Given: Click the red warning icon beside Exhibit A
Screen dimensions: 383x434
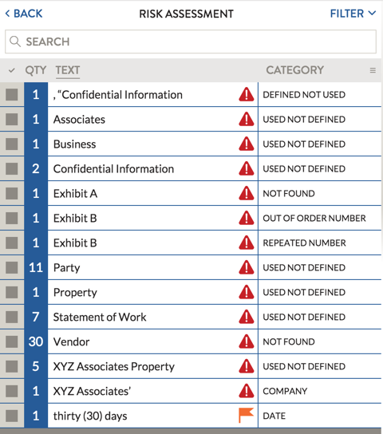Looking at the screenshot, I should pyautogui.click(x=247, y=193).
